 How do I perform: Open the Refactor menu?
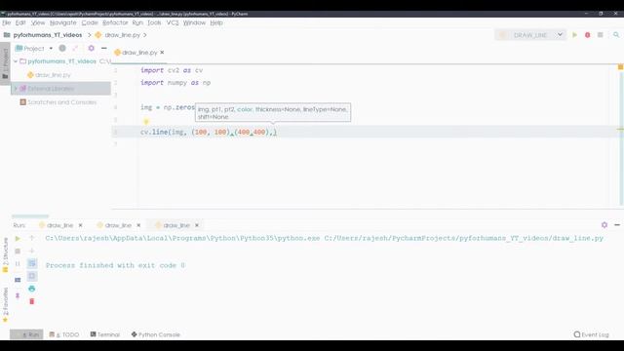[115, 22]
